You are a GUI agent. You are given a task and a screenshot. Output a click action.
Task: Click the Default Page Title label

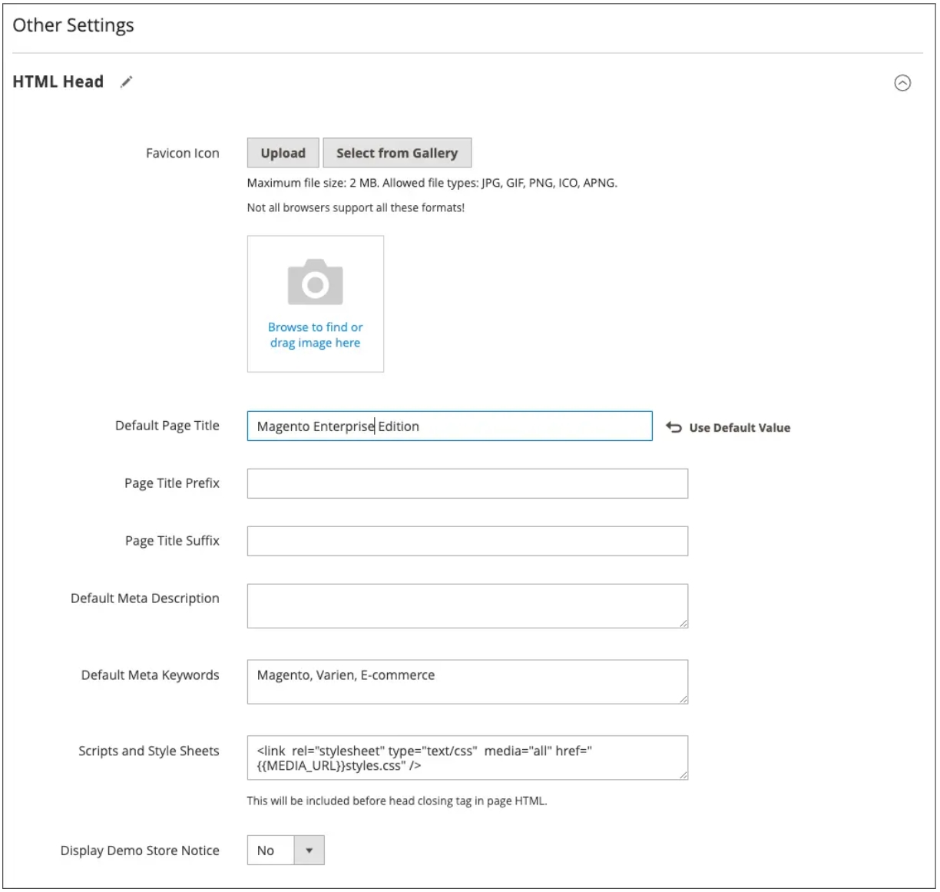(167, 425)
